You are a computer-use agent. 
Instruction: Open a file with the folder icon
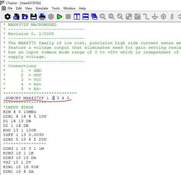(x=25, y=17)
